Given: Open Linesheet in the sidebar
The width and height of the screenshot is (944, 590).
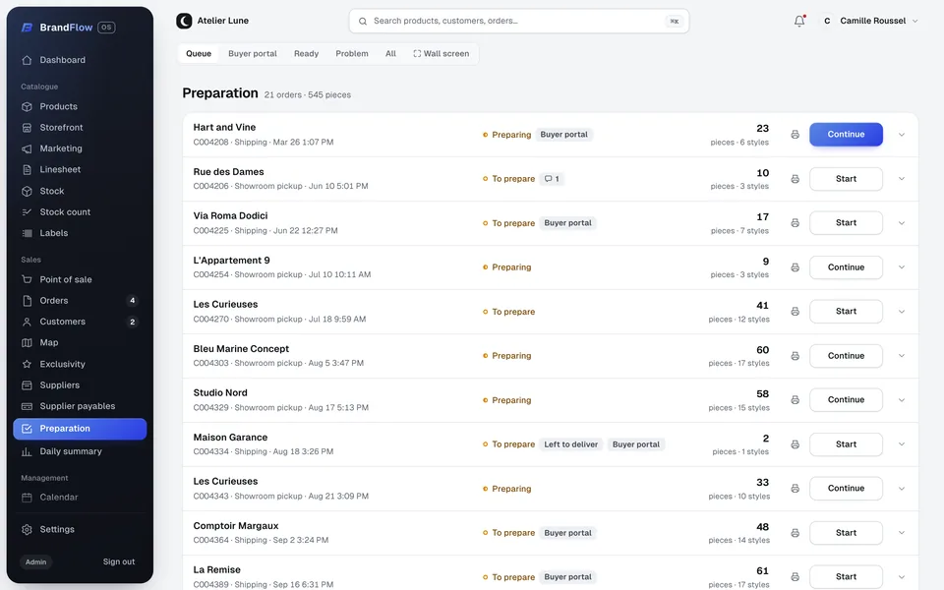Looking at the screenshot, I should 80,170.
